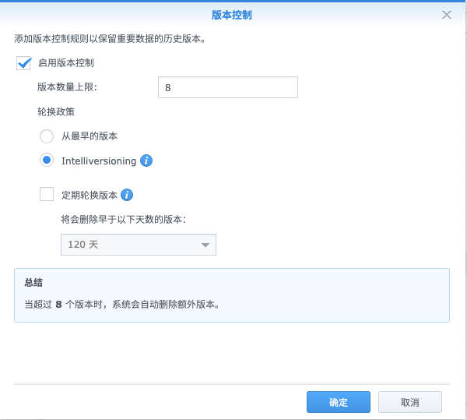Image resolution: width=467 pixels, height=420 pixels.
Task: Uncheck the 启用版本控制 checkbox
Action: point(23,63)
